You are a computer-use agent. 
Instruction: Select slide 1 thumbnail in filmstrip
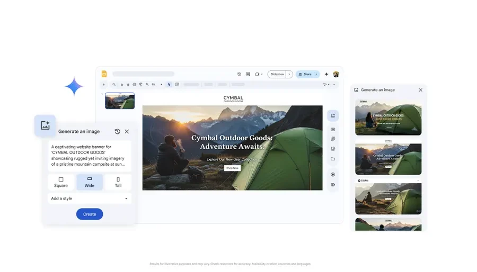(x=120, y=101)
